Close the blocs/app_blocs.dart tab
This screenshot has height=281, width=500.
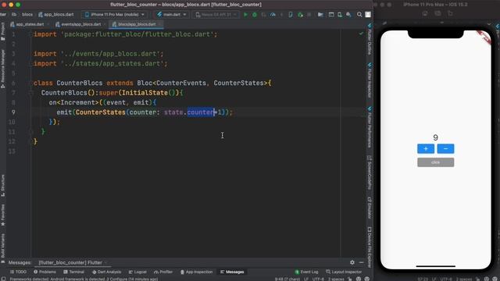point(159,24)
